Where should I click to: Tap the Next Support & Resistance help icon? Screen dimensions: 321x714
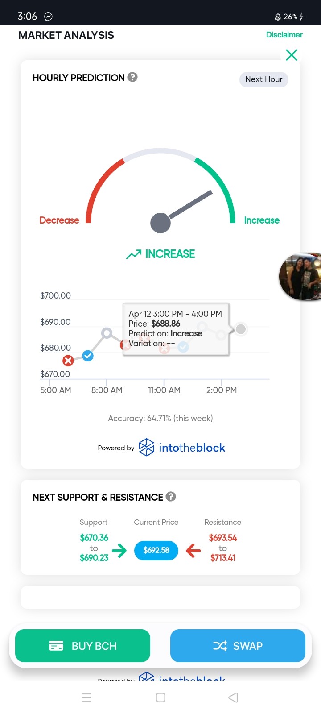click(x=171, y=496)
